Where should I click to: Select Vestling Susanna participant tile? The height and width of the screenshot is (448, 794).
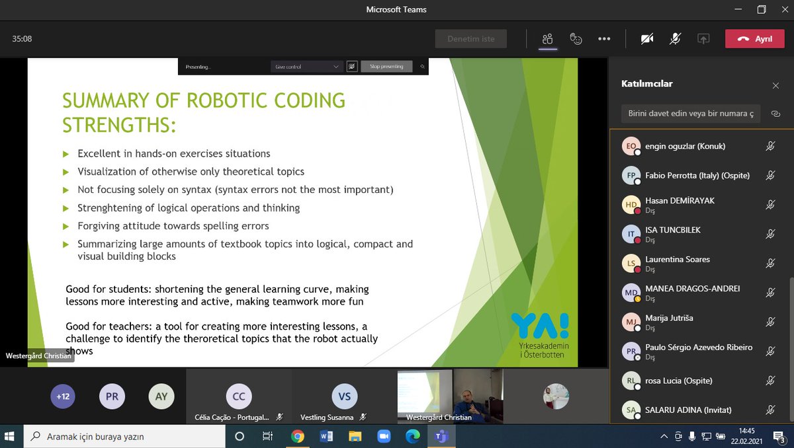(344, 396)
